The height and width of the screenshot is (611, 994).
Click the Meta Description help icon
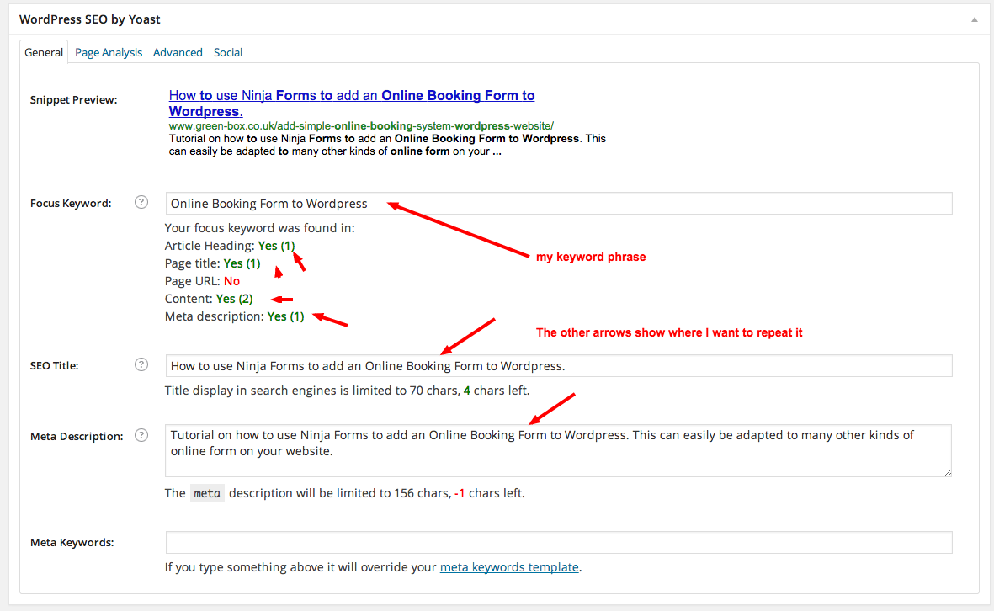coord(141,435)
